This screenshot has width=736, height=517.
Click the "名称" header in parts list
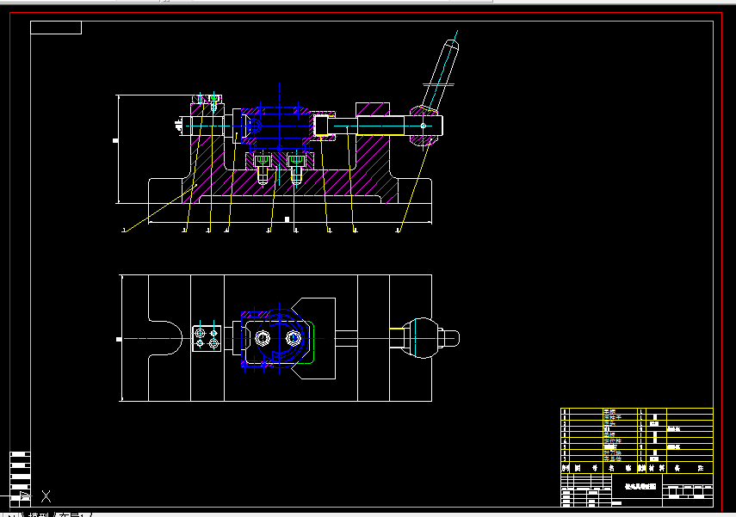coord(620,468)
